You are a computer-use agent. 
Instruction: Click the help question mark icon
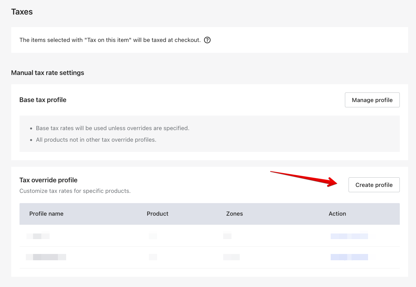[207, 40]
